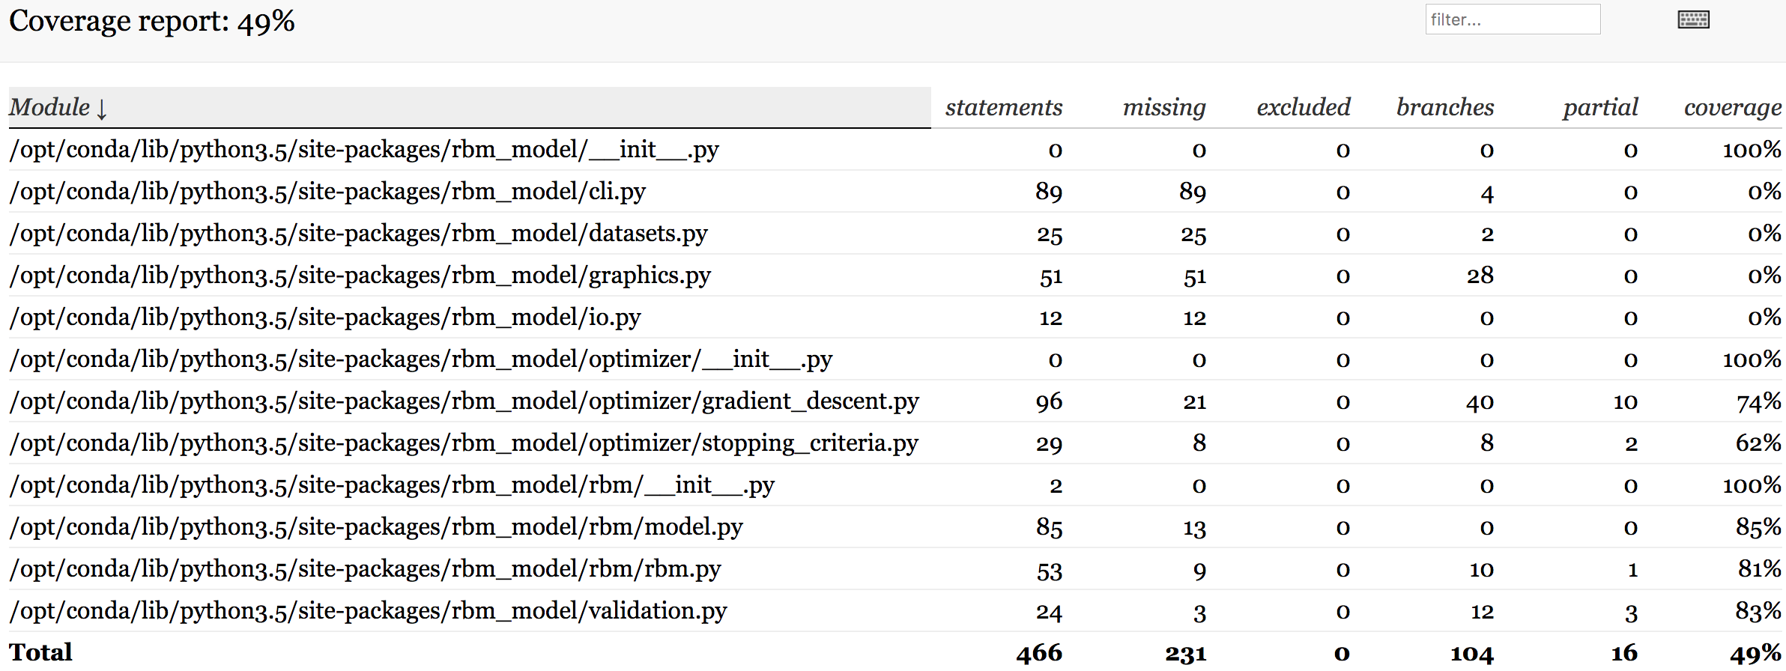Sort by coverage column header
1786x671 pixels.
point(1733,107)
